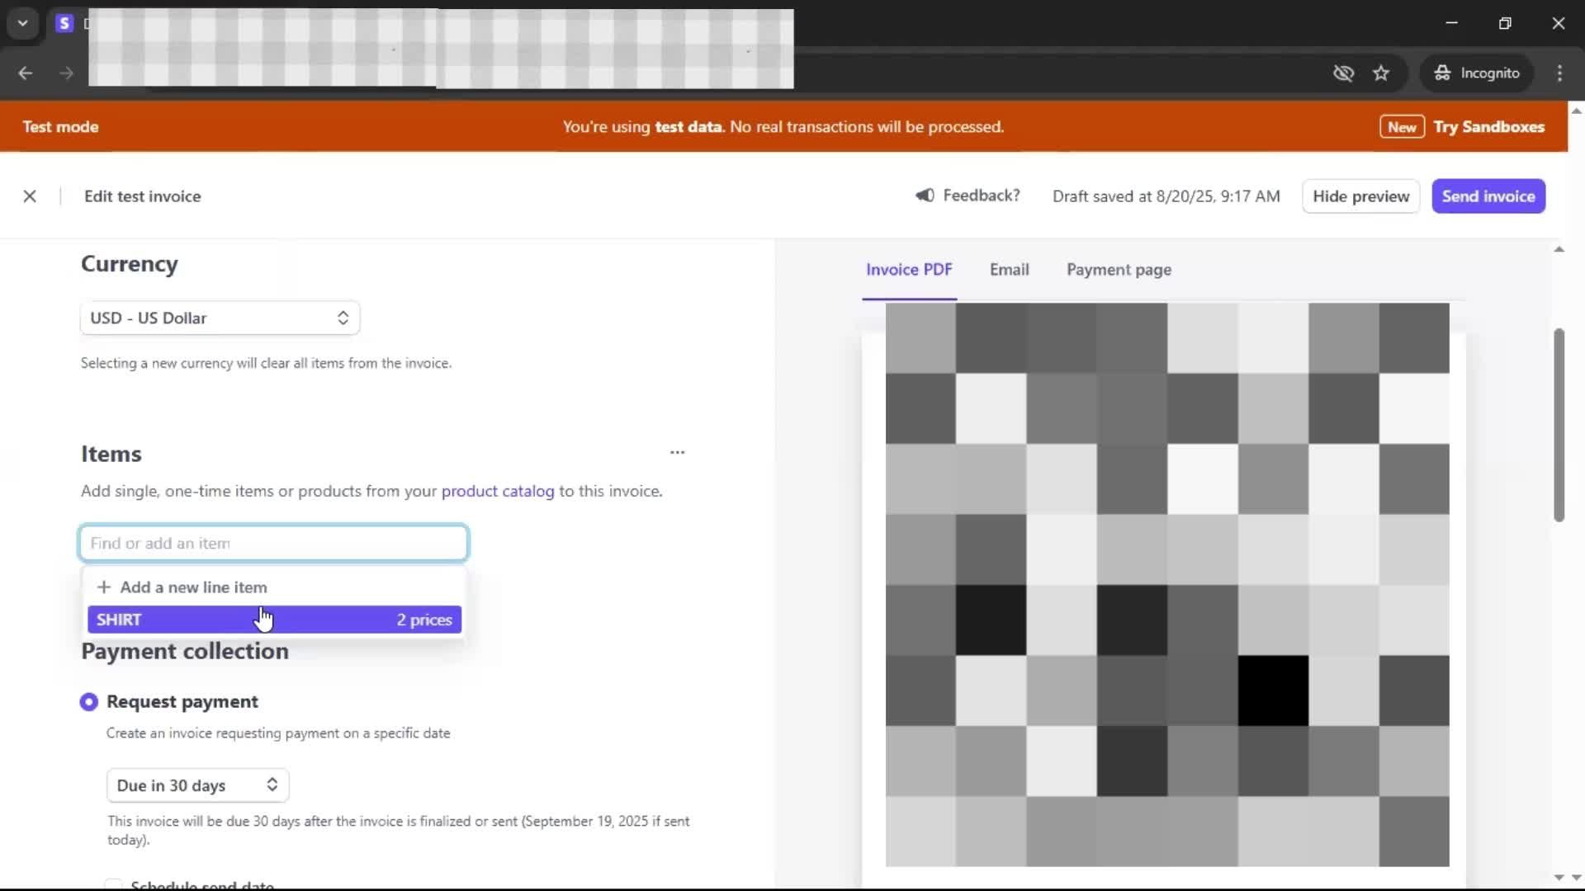Click the preview pane vertical scrollbar
This screenshot has height=891, width=1585.
click(x=1559, y=425)
